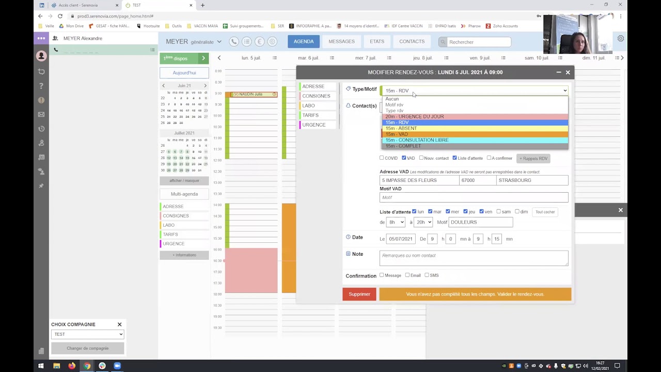
Task: Click list icon beside jeu. 8 juil.
Action: point(446,58)
